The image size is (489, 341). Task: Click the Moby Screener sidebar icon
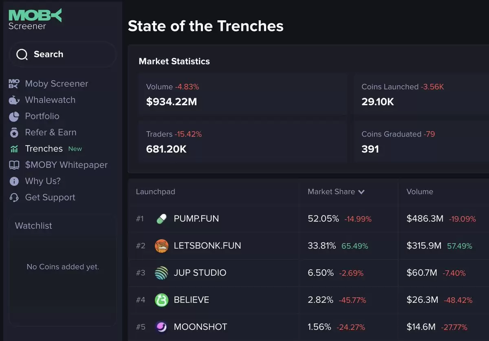coord(14,84)
